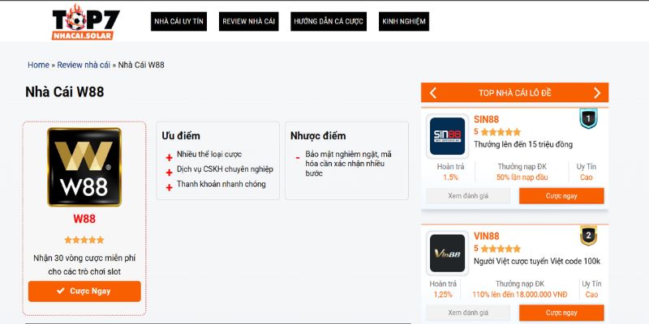Screen dimensions: 649x324
Task: Open the SIN88 title link
Action: [x=486, y=119]
